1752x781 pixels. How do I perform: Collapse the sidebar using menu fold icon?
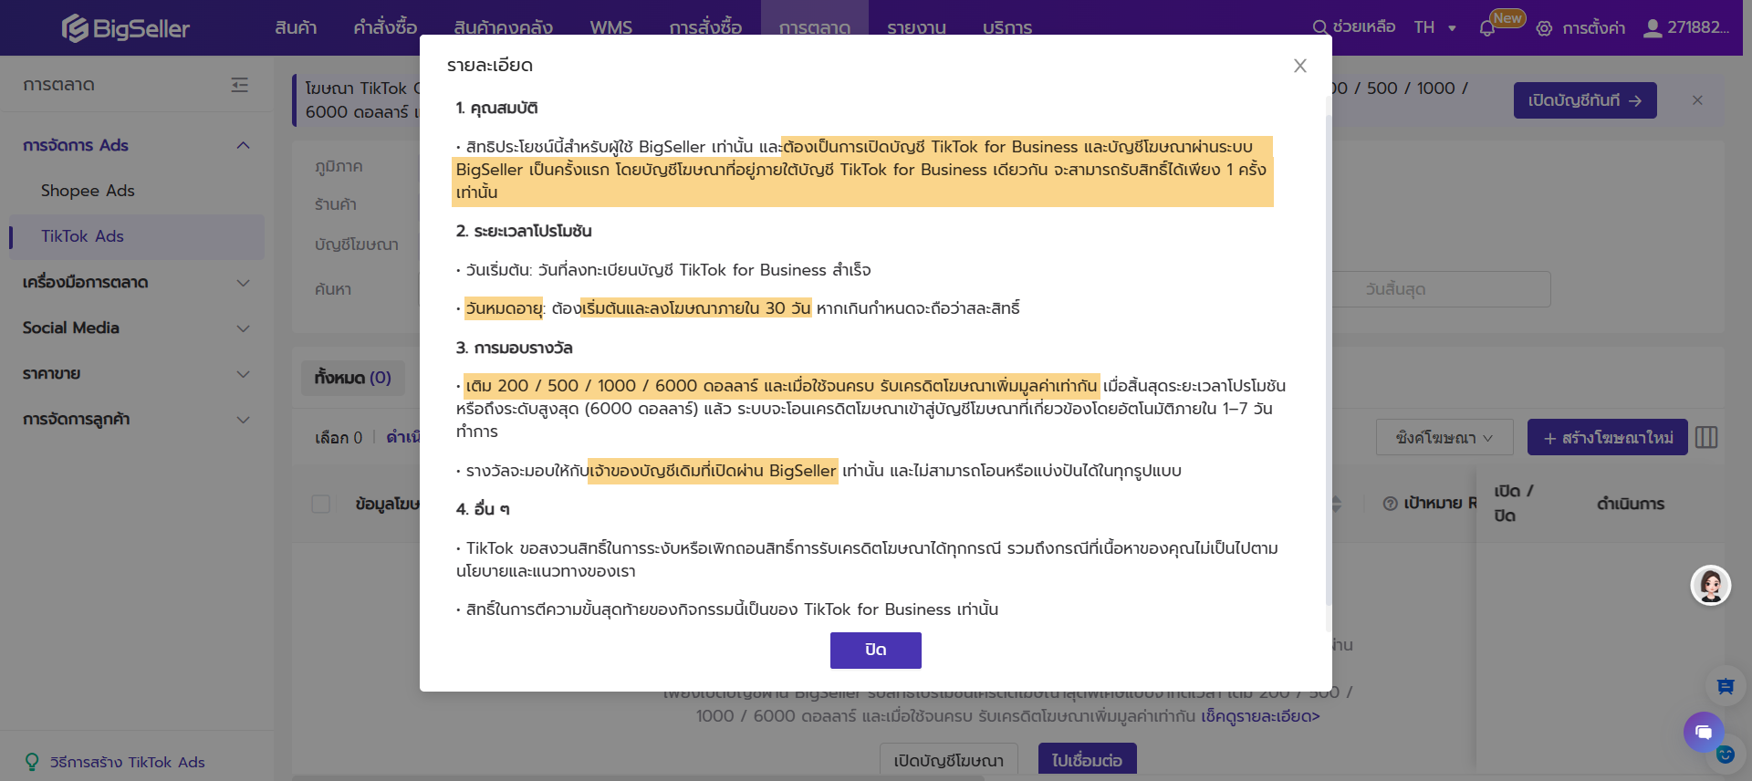pos(240,85)
